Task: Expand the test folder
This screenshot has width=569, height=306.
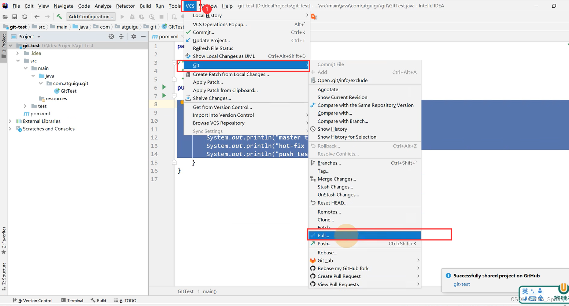Action: pos(25,106)
